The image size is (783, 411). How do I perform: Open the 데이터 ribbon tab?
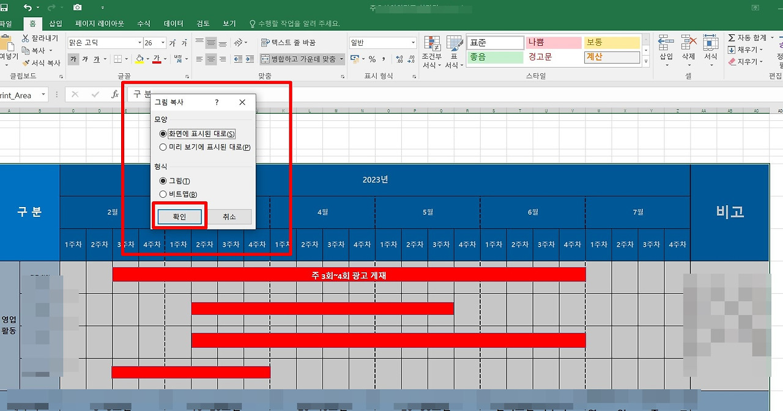[x=174, y=23]
